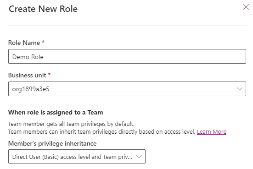Screen dimensions: 253x169
Task: Open the Learn More link
Action: [x=212, y=131]
